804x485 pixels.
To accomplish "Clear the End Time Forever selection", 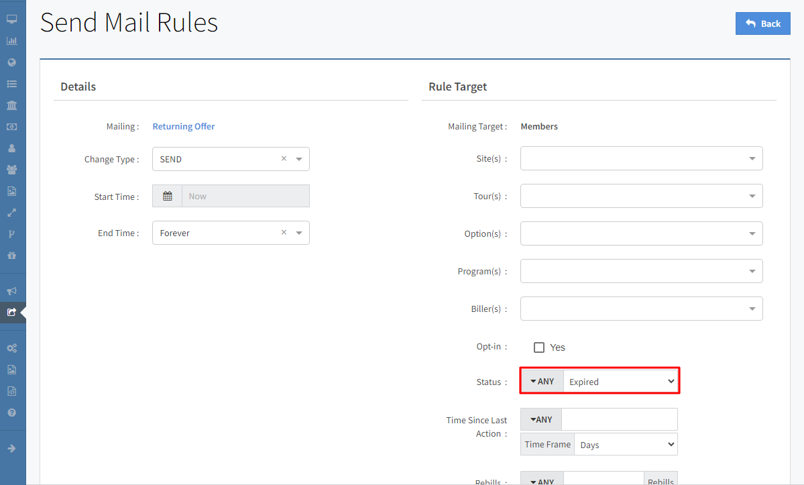I will pos(284,233).
